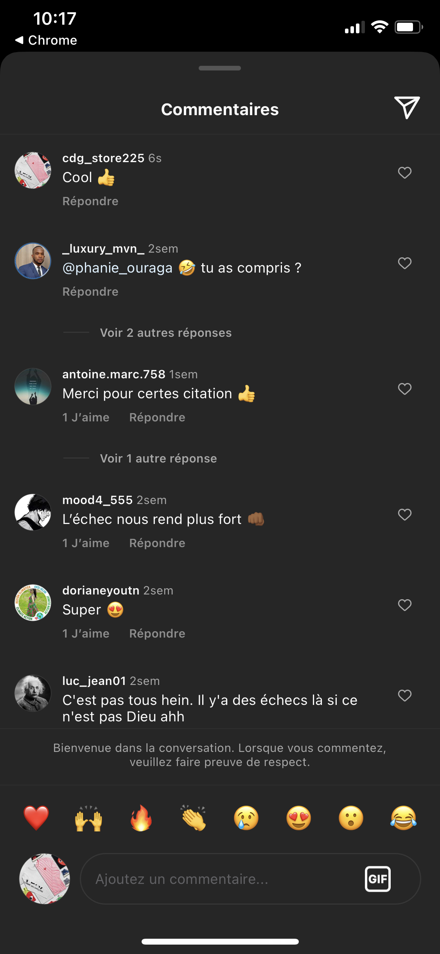
Task: Insert the tears of joy emoji
Action: [403, 818]
